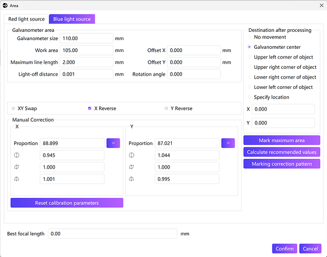The width and height of the screenshot is (327, 257).
Task: Confirm the area settings
Action: click(285, 248)
